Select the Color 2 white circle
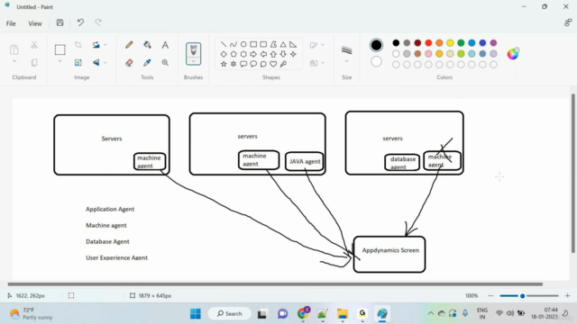 coord(376,62)
